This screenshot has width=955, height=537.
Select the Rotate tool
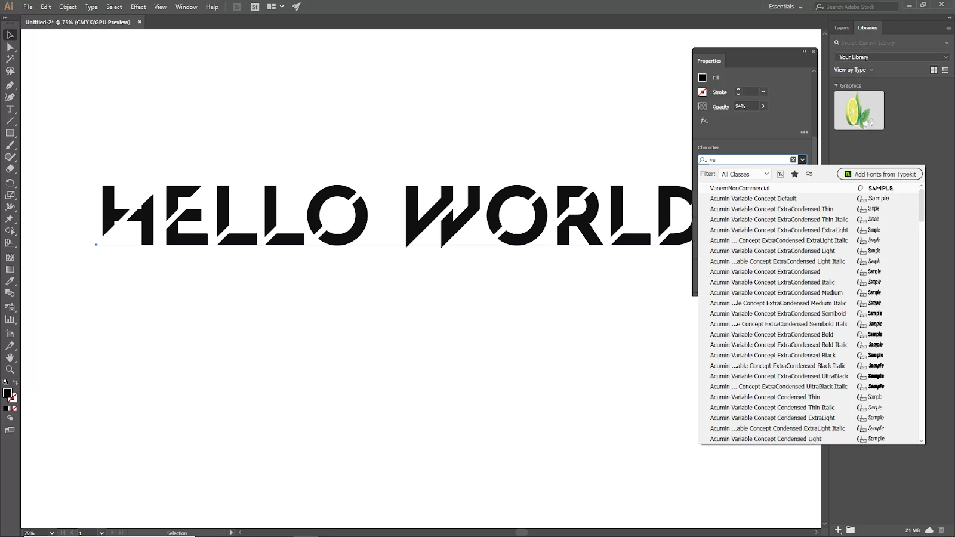point(10,183)
